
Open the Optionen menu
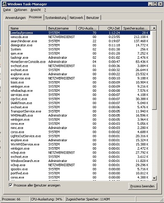pos(21,10)
